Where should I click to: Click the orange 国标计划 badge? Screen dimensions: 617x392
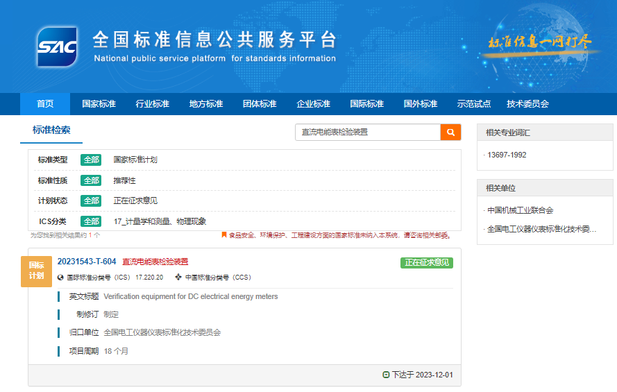(x=36, y=270)
